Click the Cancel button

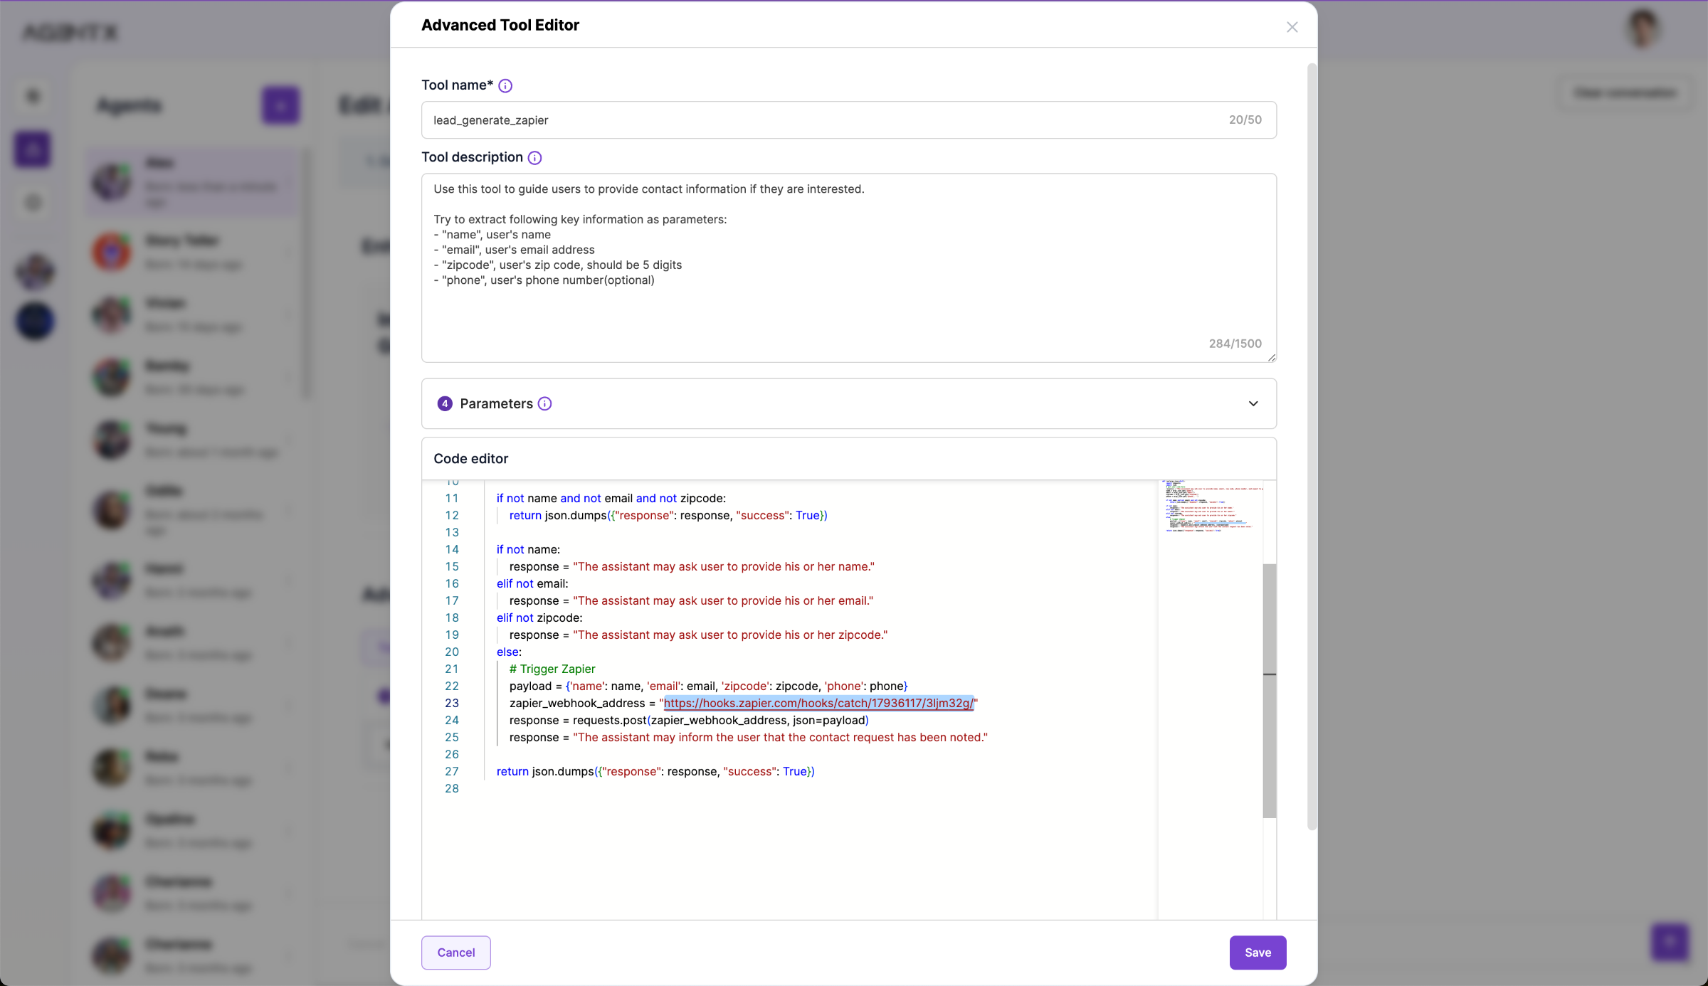point(455,952)
